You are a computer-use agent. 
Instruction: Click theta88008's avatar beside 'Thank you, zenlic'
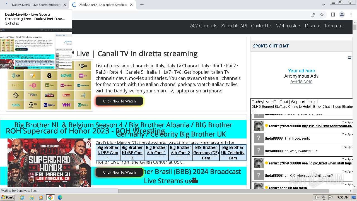click(x=259, y=138)
